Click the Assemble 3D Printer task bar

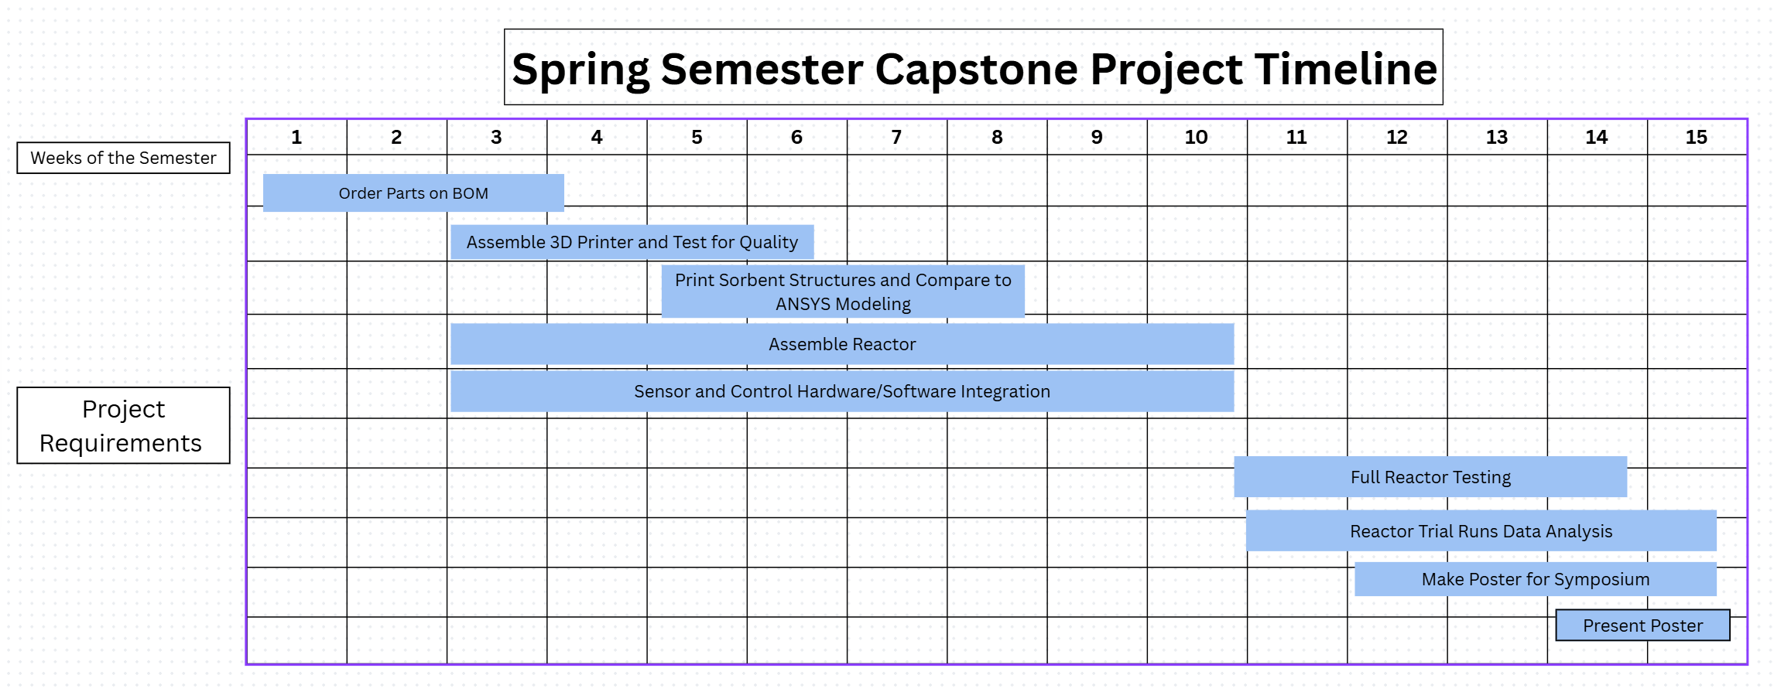click(632, 242)
